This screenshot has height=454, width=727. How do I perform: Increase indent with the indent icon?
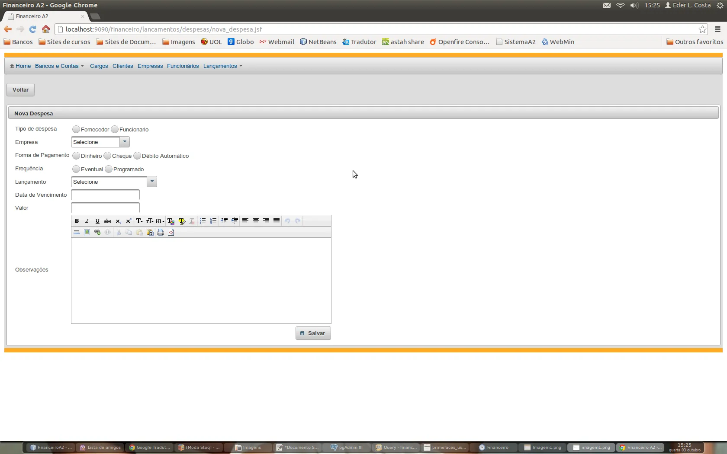(x=235, y=221)
